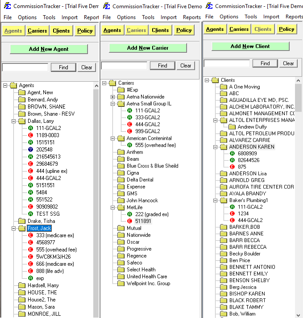Screen dimensions: 303x318
Task: Switch to Carriers tab in left window
Action: point(37,31)
